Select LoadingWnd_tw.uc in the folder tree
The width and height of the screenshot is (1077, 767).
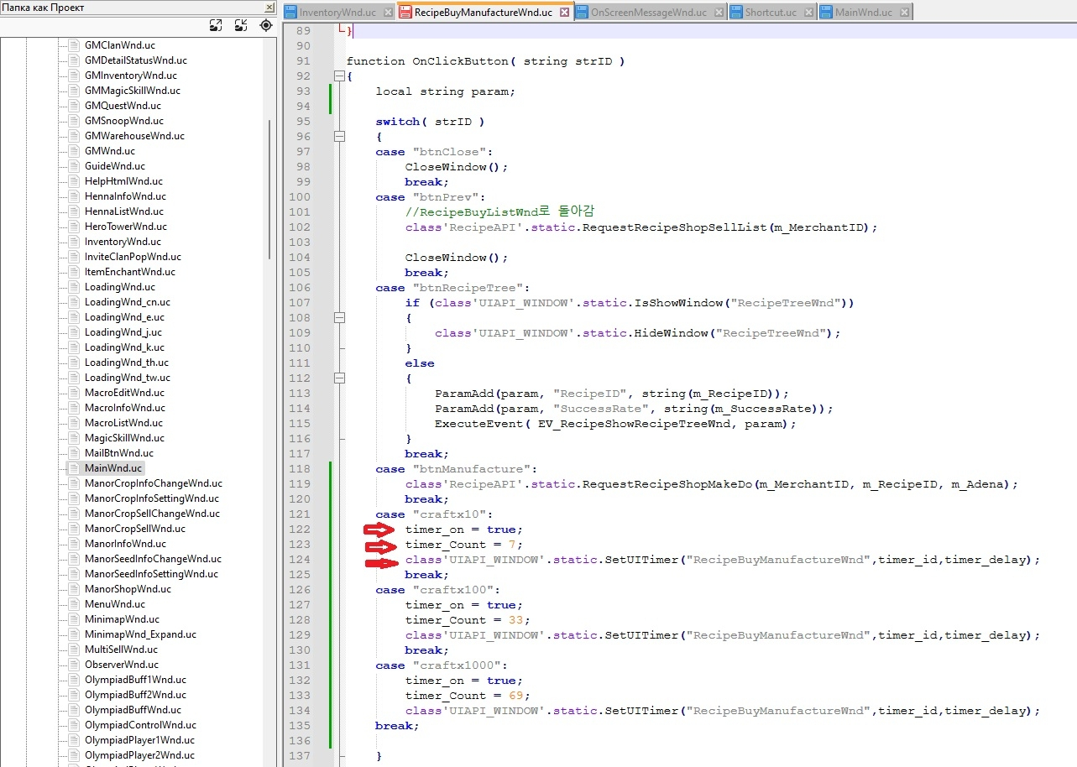128,378
